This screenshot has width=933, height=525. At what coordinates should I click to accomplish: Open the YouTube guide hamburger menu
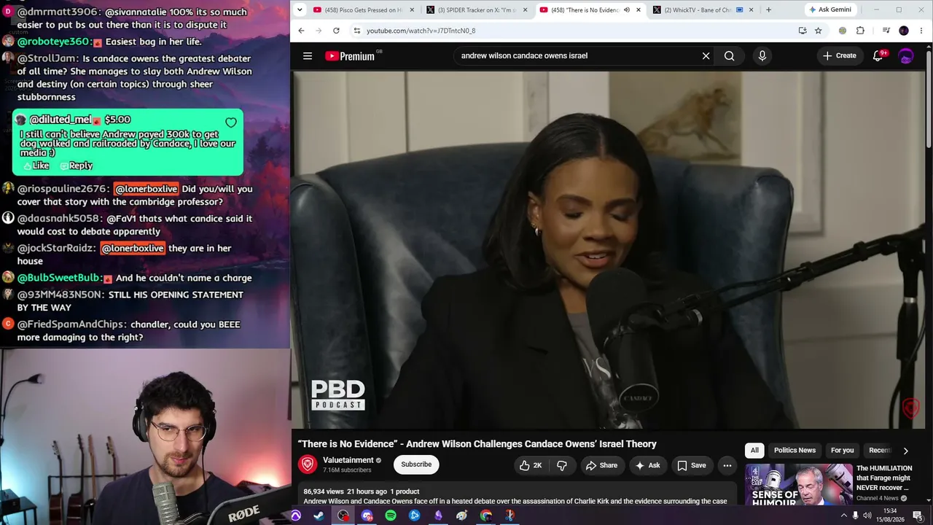[308, 55]
